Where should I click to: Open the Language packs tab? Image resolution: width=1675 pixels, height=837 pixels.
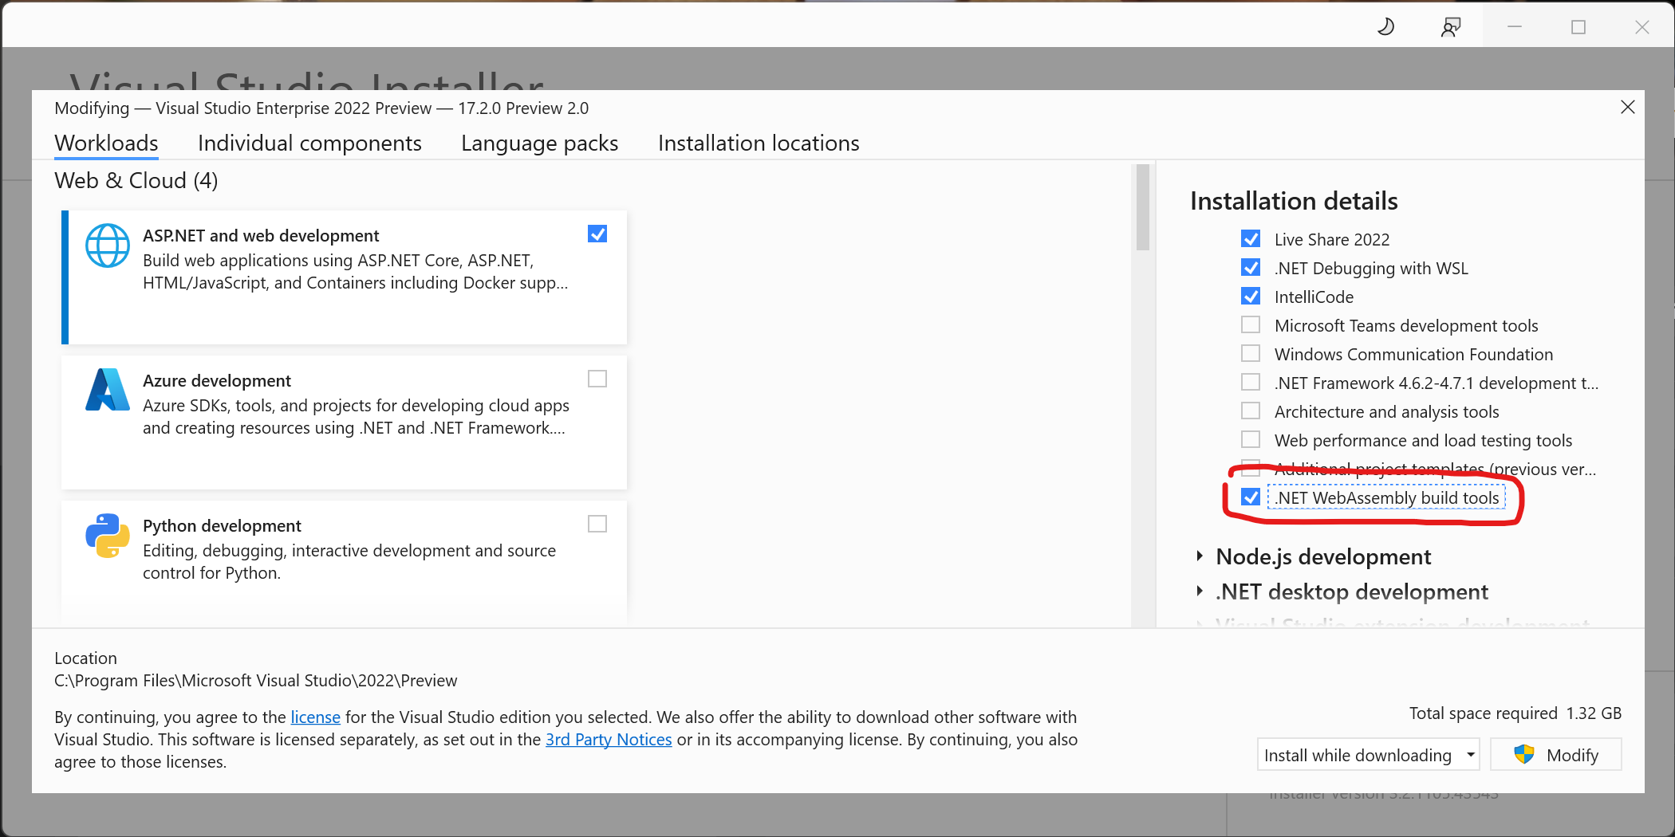(539, 143)
